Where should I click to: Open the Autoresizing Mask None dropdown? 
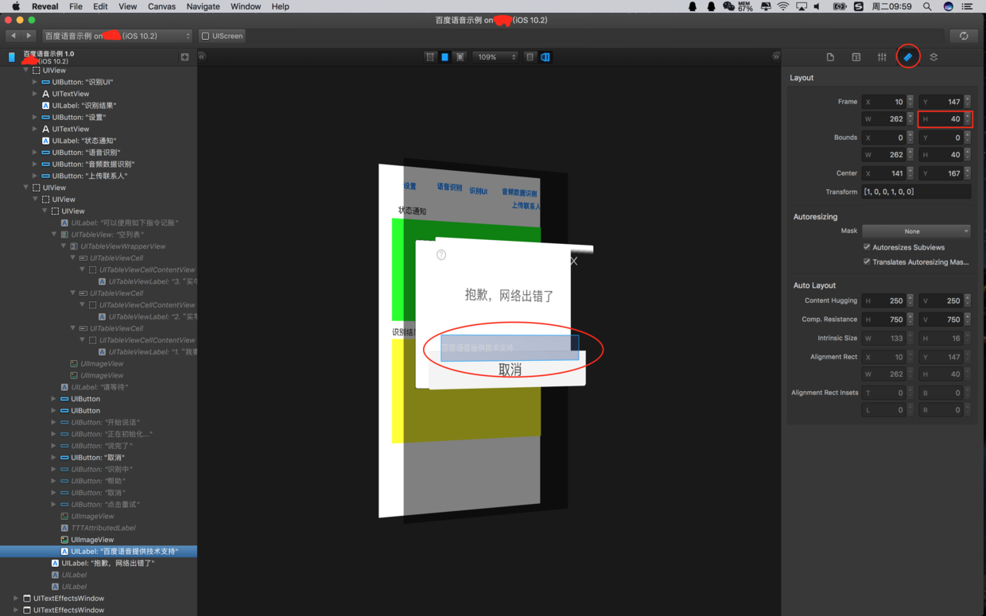(916, 231)
